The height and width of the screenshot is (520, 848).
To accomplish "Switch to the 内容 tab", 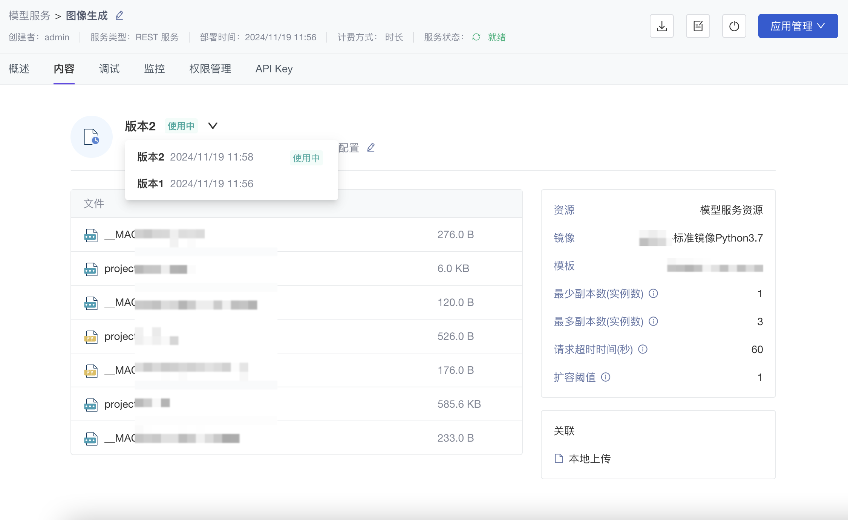I will (64, 69).
